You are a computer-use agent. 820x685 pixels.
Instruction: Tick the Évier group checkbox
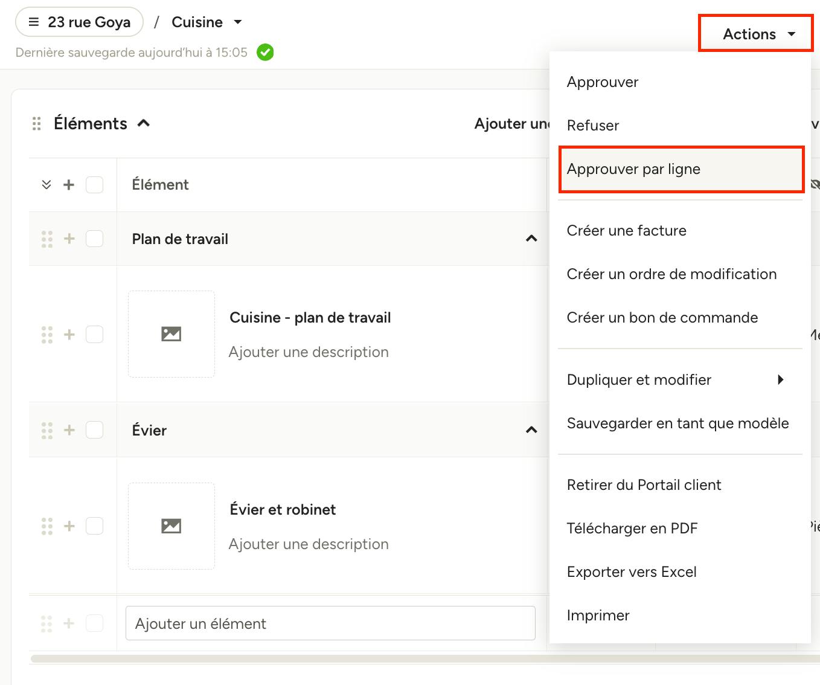pos(94,430)
